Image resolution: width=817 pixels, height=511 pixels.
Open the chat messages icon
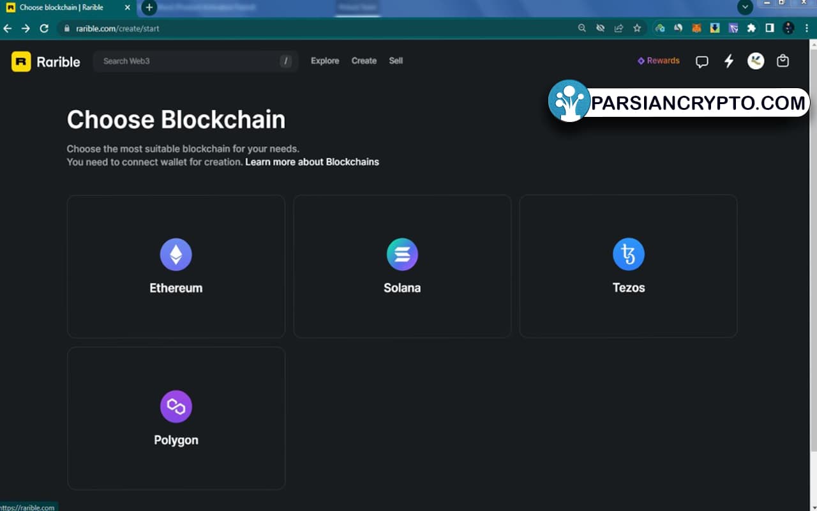702,61
